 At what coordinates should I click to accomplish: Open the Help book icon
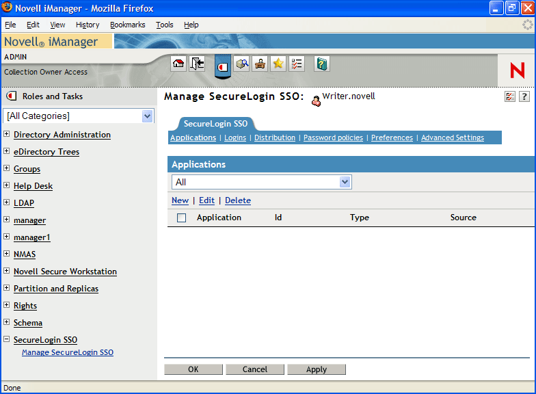tap(321, 64)
